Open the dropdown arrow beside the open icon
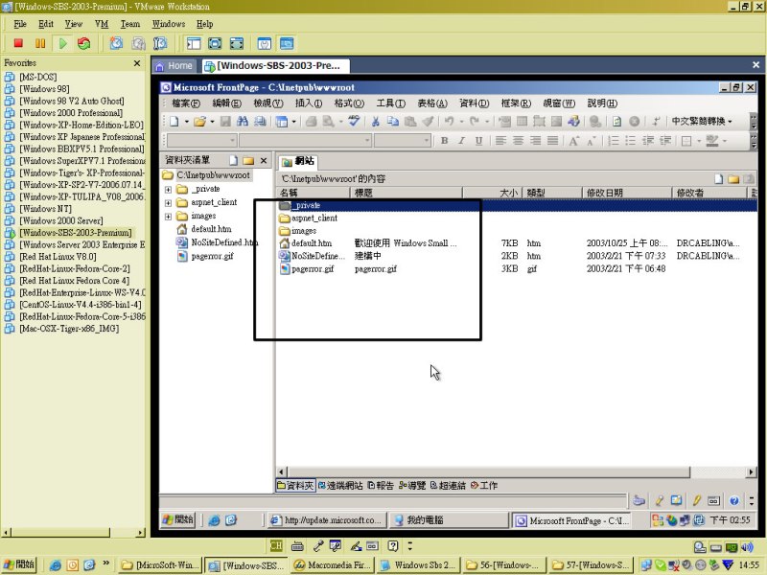767x575 pixels. click(x=212, y=122)
